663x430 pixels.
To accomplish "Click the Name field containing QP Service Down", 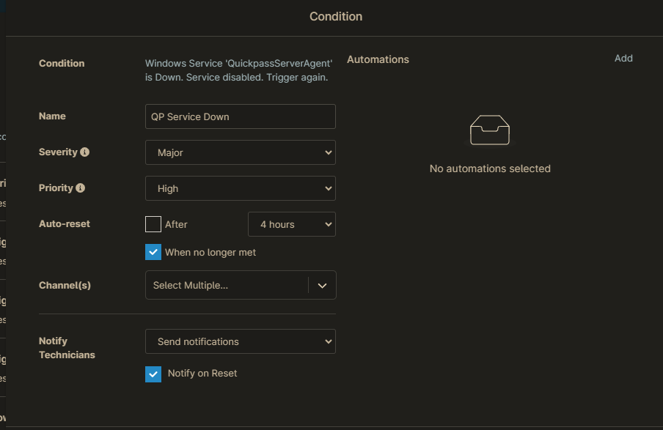I will (x=240, y=116).
